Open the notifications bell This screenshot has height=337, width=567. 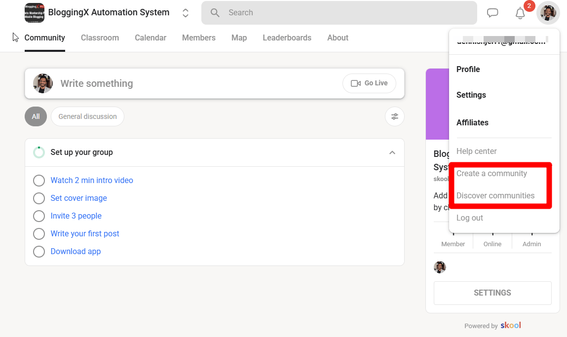[520, 13]
